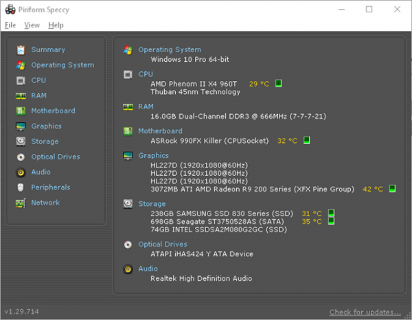Click the Storage drive icon in summary panel
412x320 pixels.
click(128, 204)
